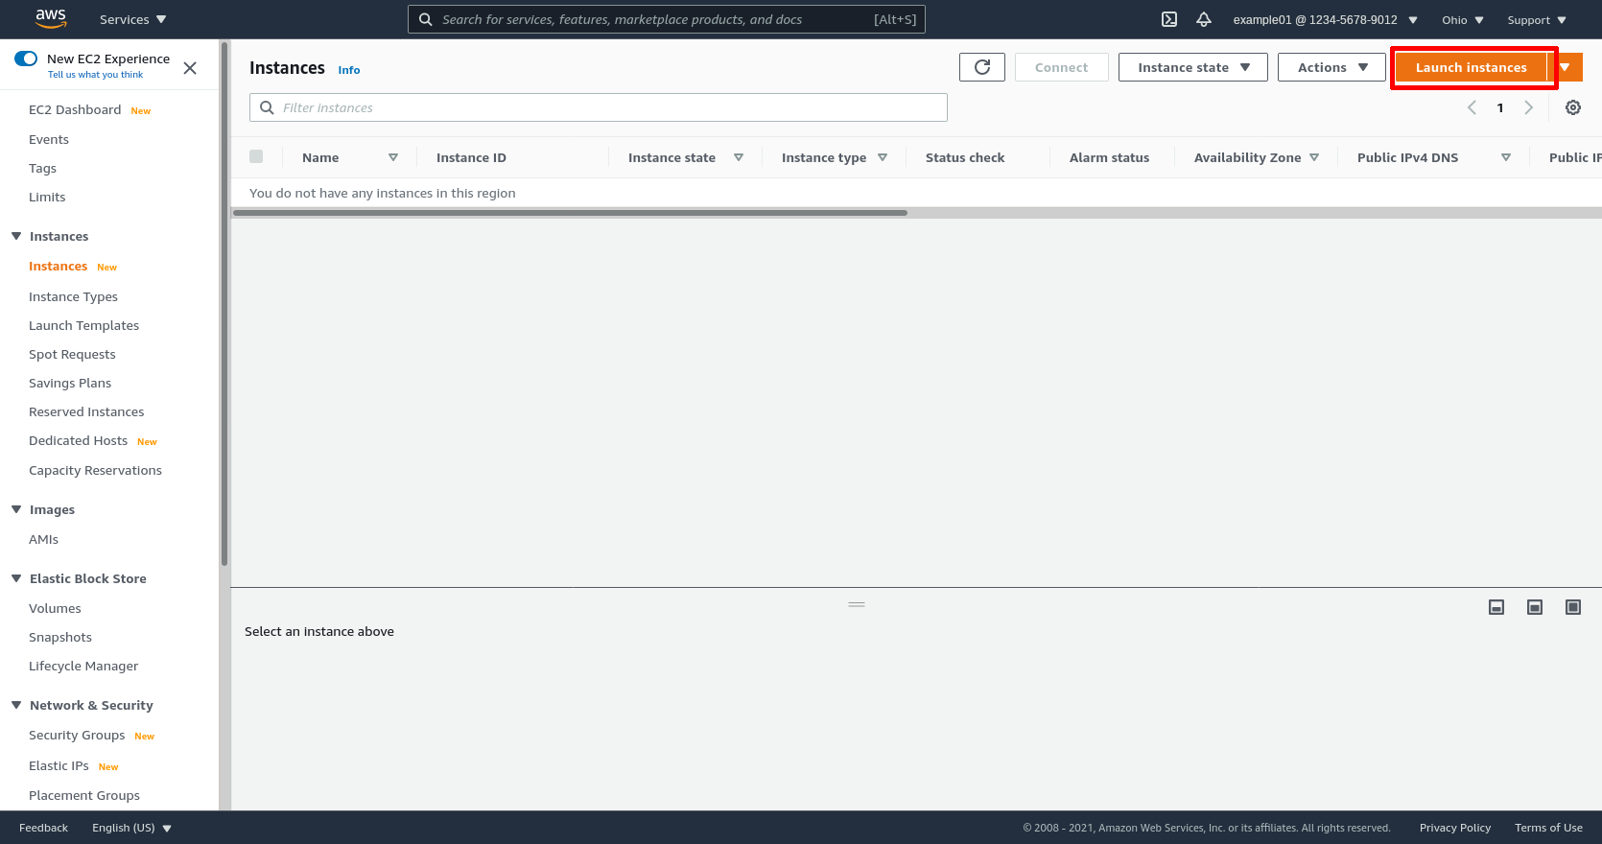Click the Feedback link in footer
The width and height of the screenshot is (1602, 844).
43,828
